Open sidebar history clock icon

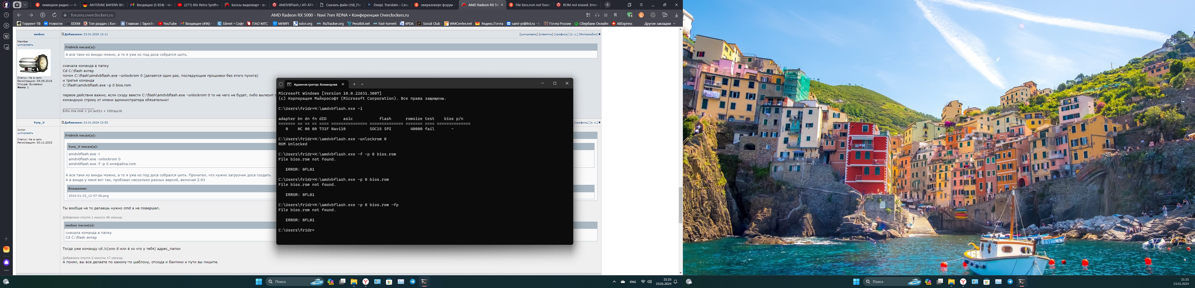click(x=6, y=15)
